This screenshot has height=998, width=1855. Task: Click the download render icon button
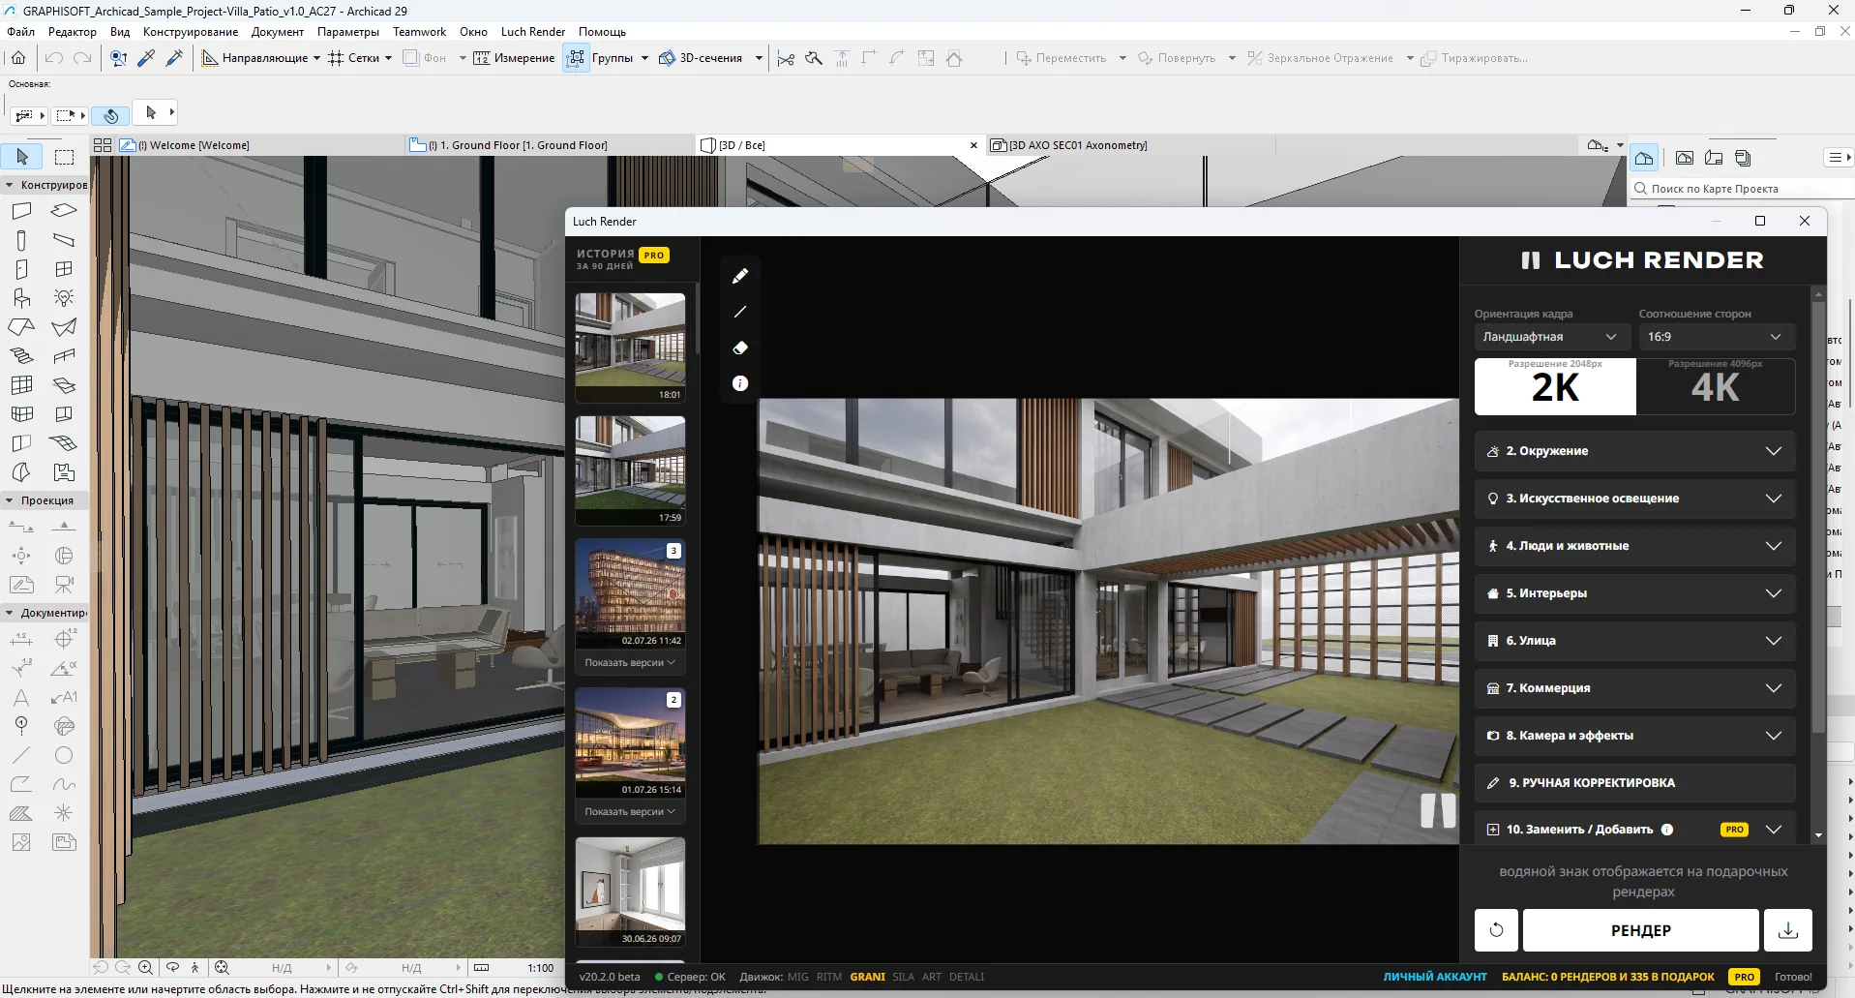point(1788,930)
